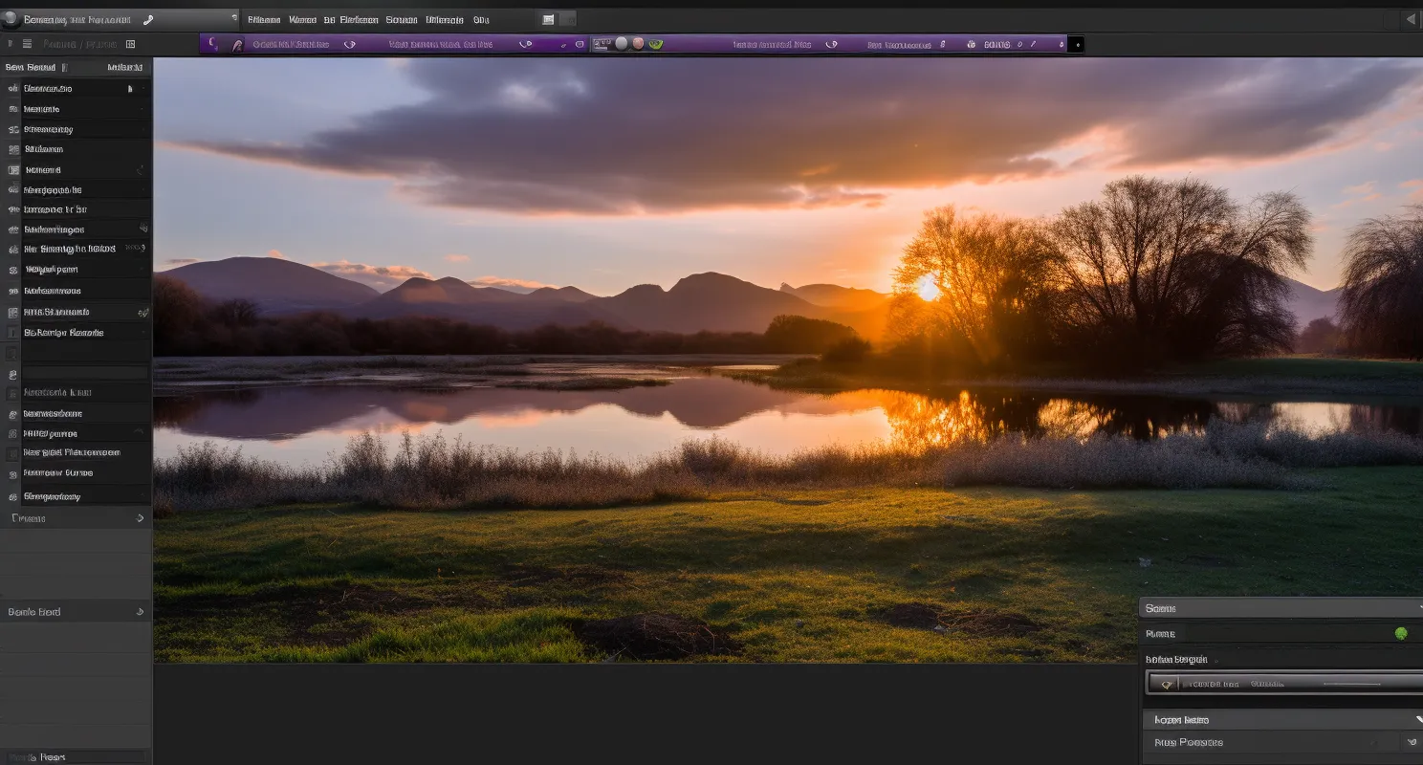
Task: Click the panel layout icon in the top menu bar
Action: pyautogui.click(x=548, y=19)
